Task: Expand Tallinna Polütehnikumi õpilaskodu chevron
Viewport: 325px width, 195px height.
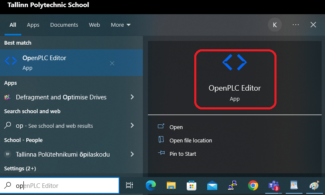Action: click(x=132, y=154)
